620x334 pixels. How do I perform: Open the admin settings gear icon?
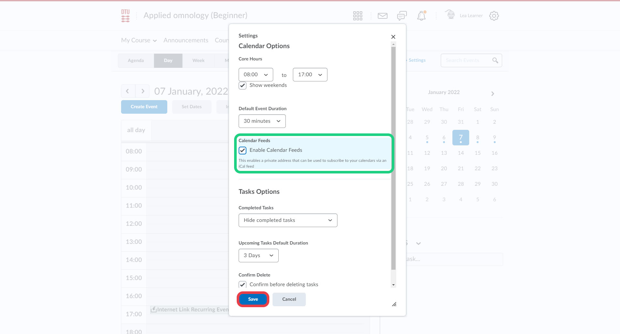pyautogui.click(x=494, y=16)
